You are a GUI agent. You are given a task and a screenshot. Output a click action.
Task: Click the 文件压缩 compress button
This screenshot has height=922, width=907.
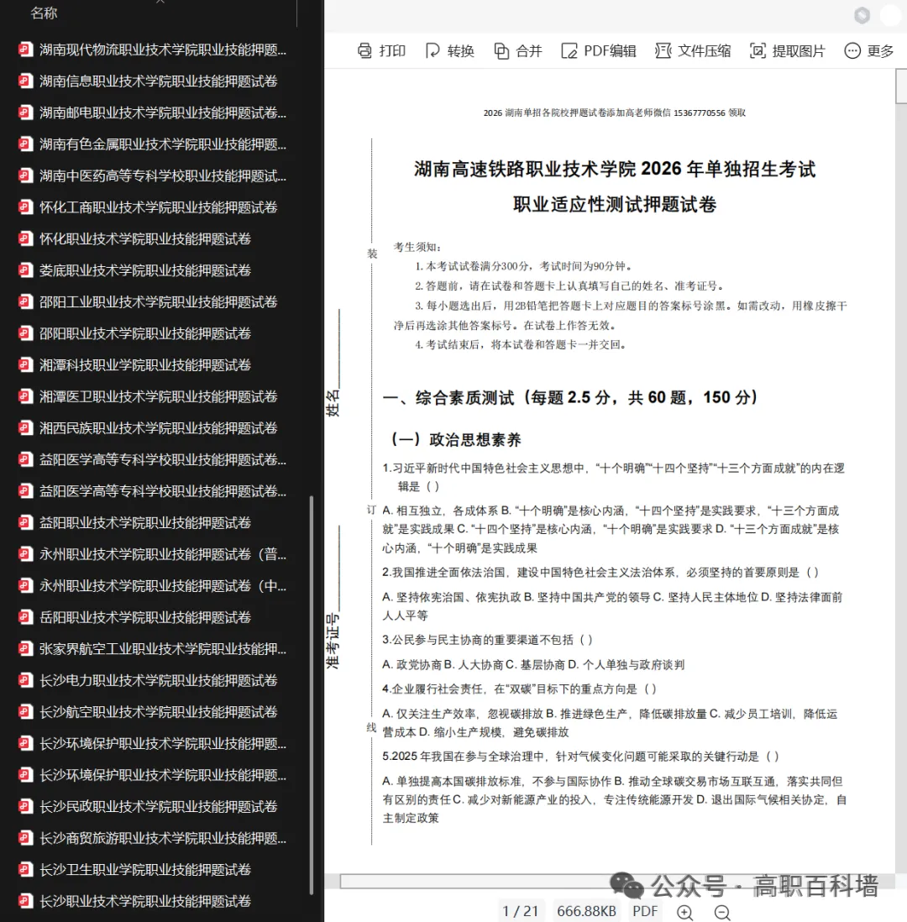tap(693, 51)
